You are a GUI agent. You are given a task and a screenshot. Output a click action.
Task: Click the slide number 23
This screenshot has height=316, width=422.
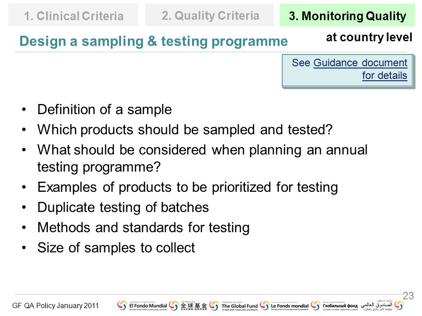click(x=408, y=296)
